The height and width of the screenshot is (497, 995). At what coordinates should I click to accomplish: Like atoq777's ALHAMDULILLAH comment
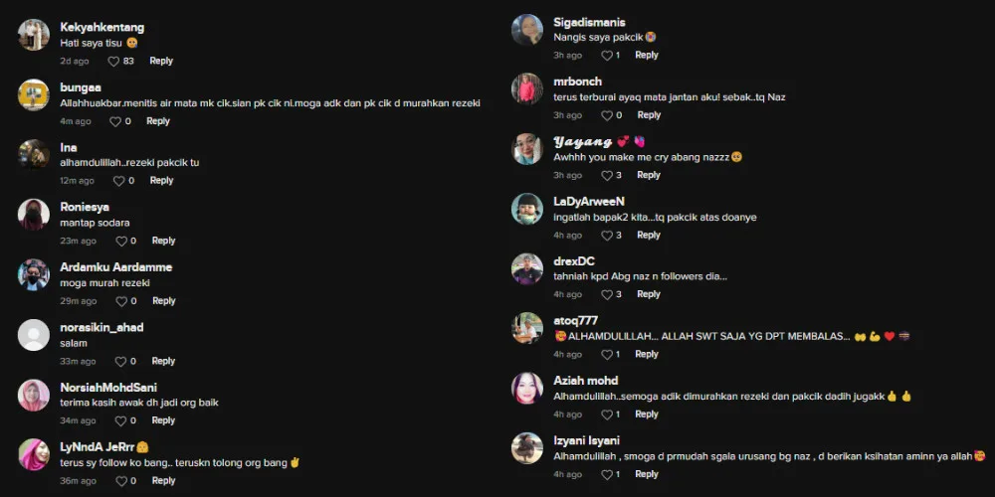click(607, 355)
